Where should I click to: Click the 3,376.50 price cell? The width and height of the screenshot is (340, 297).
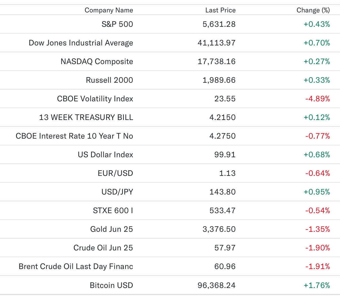click(x=219, y=229)
